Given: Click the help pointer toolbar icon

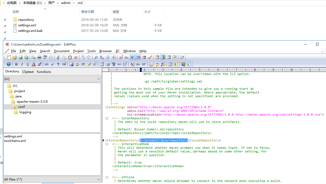Looking at the screenshot, I should 182,57.
